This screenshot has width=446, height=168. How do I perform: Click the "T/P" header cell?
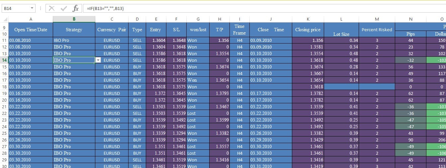(220, 30)
